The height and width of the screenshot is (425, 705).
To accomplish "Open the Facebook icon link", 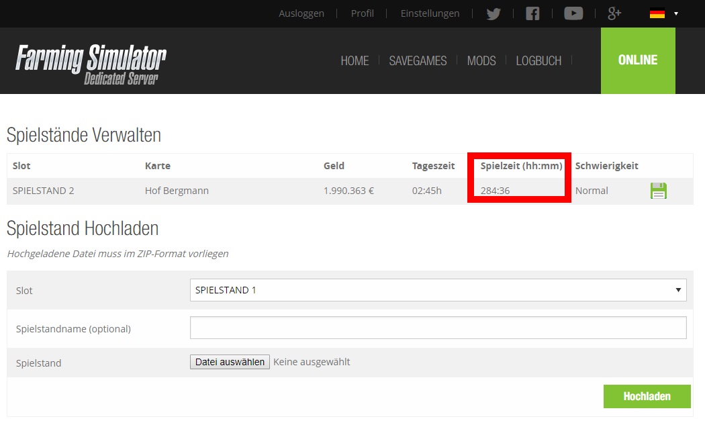I will coord(532,13).
